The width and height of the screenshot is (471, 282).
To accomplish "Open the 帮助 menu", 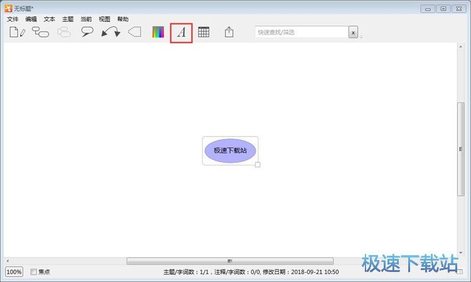I will click(122, 19).
